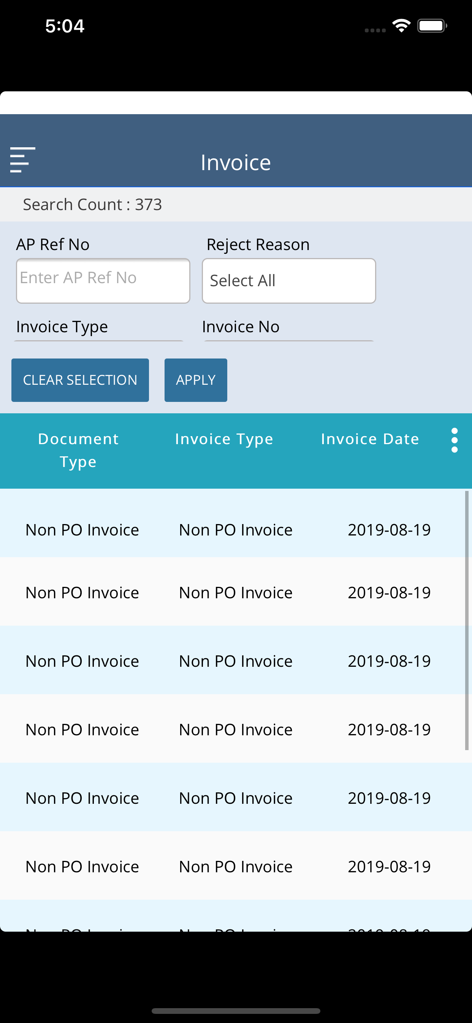Tap the battery status icon
The image size is (472, 1023).
[x=432, y=26]
